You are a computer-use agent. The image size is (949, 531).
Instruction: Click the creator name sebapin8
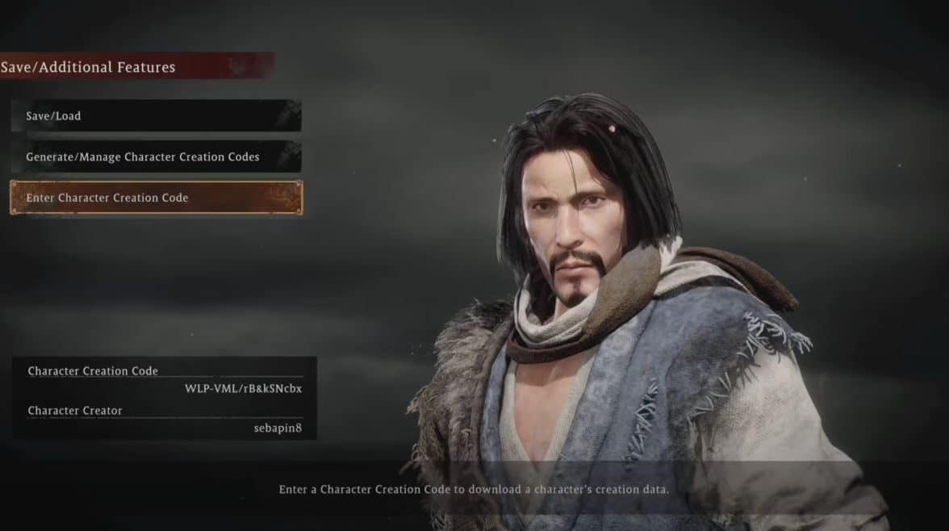(278, 428)
